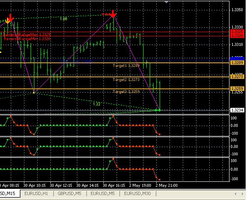This screenshot has height=200, width=246.
Task: Click the orange 1.3289 price tag on scale
Action: [x=237, y=63]
